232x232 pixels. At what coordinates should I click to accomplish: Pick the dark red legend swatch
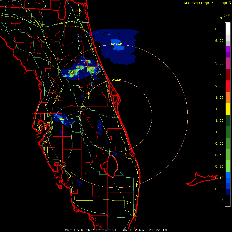tap(228, 75)
